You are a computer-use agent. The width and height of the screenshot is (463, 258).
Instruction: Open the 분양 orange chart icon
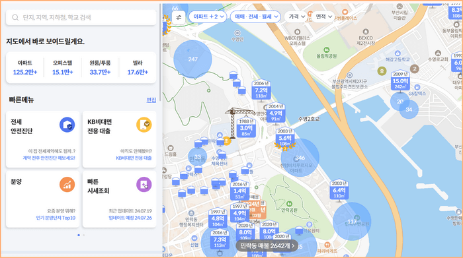click(67, 185)
